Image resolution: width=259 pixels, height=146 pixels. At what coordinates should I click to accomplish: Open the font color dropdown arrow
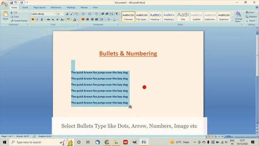(78, 19)
